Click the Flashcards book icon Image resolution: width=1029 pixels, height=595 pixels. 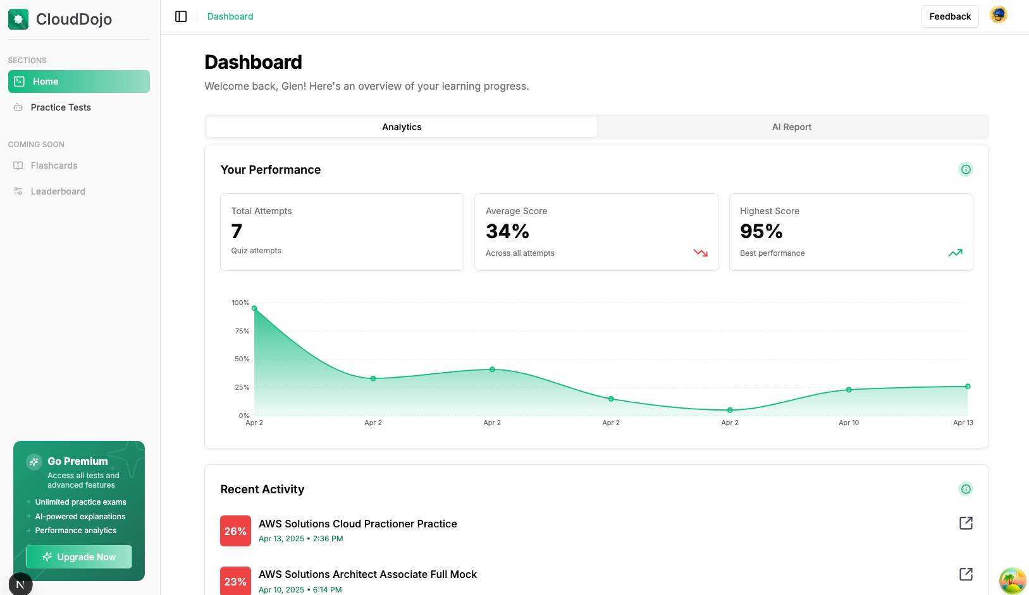(x=18, y=165)
